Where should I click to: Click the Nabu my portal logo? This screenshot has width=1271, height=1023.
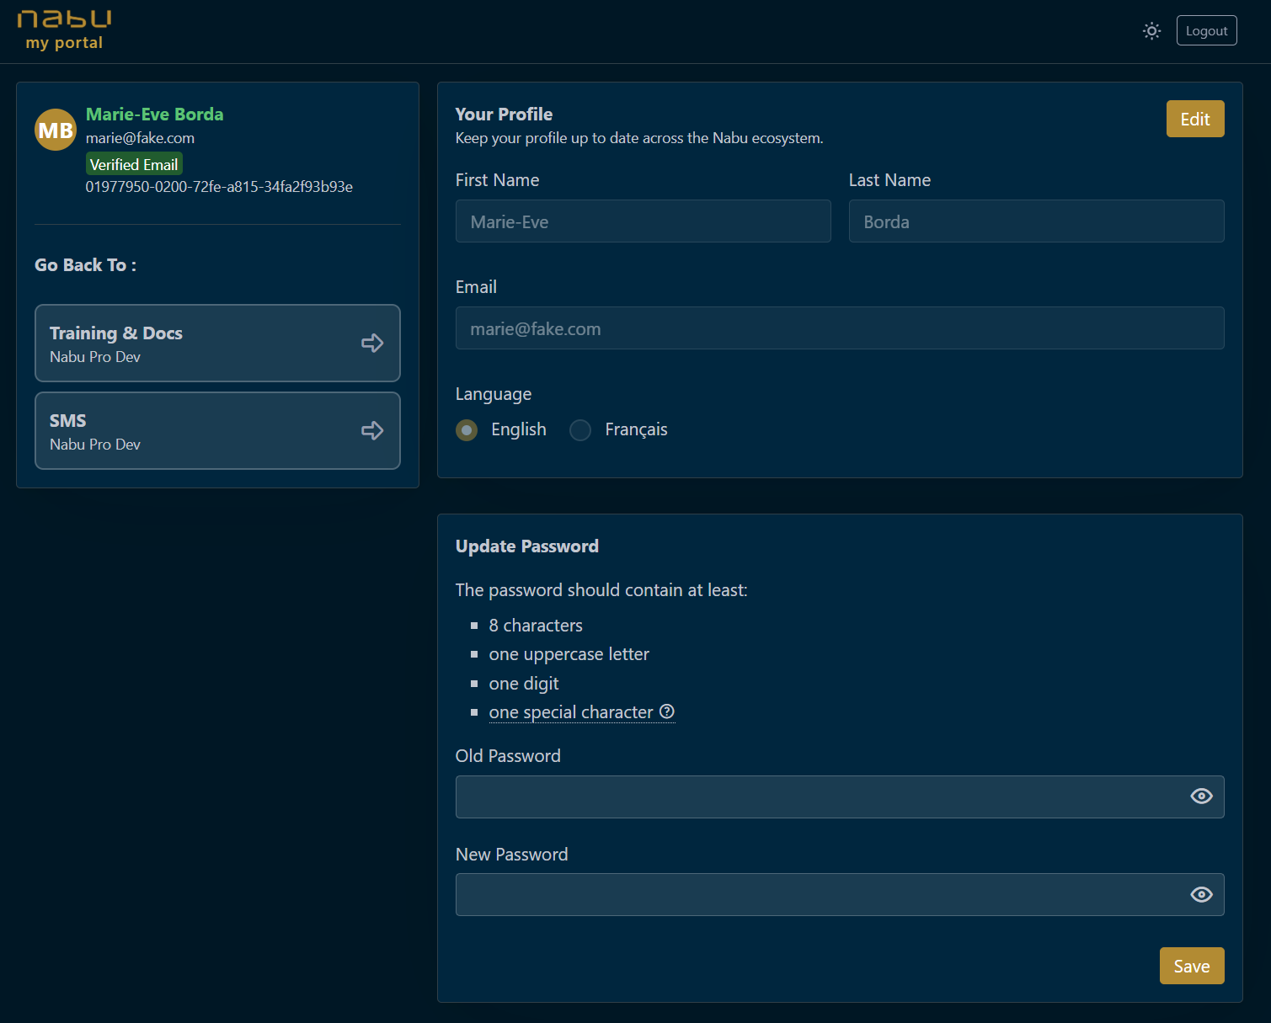click(x=64, y=30)
